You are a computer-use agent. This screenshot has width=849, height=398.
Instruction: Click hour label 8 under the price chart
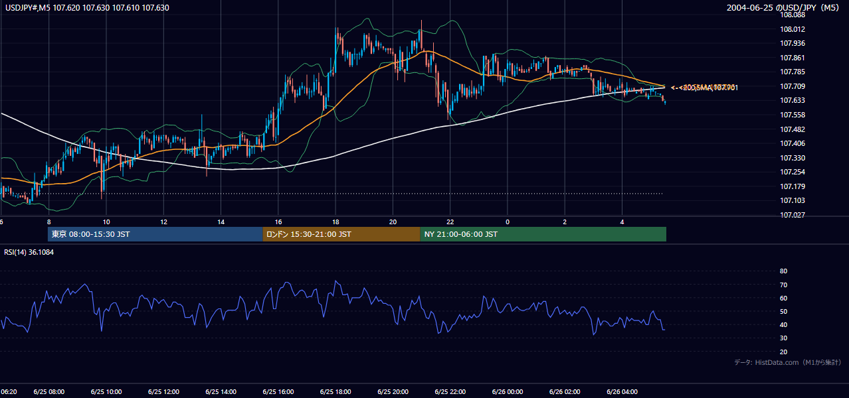(x=48, y=222)
